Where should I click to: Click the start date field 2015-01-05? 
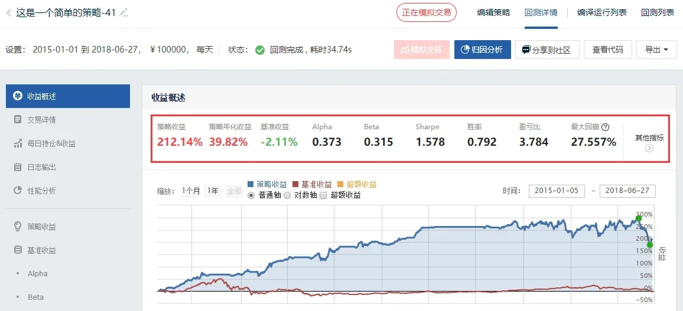click(557, 191)
